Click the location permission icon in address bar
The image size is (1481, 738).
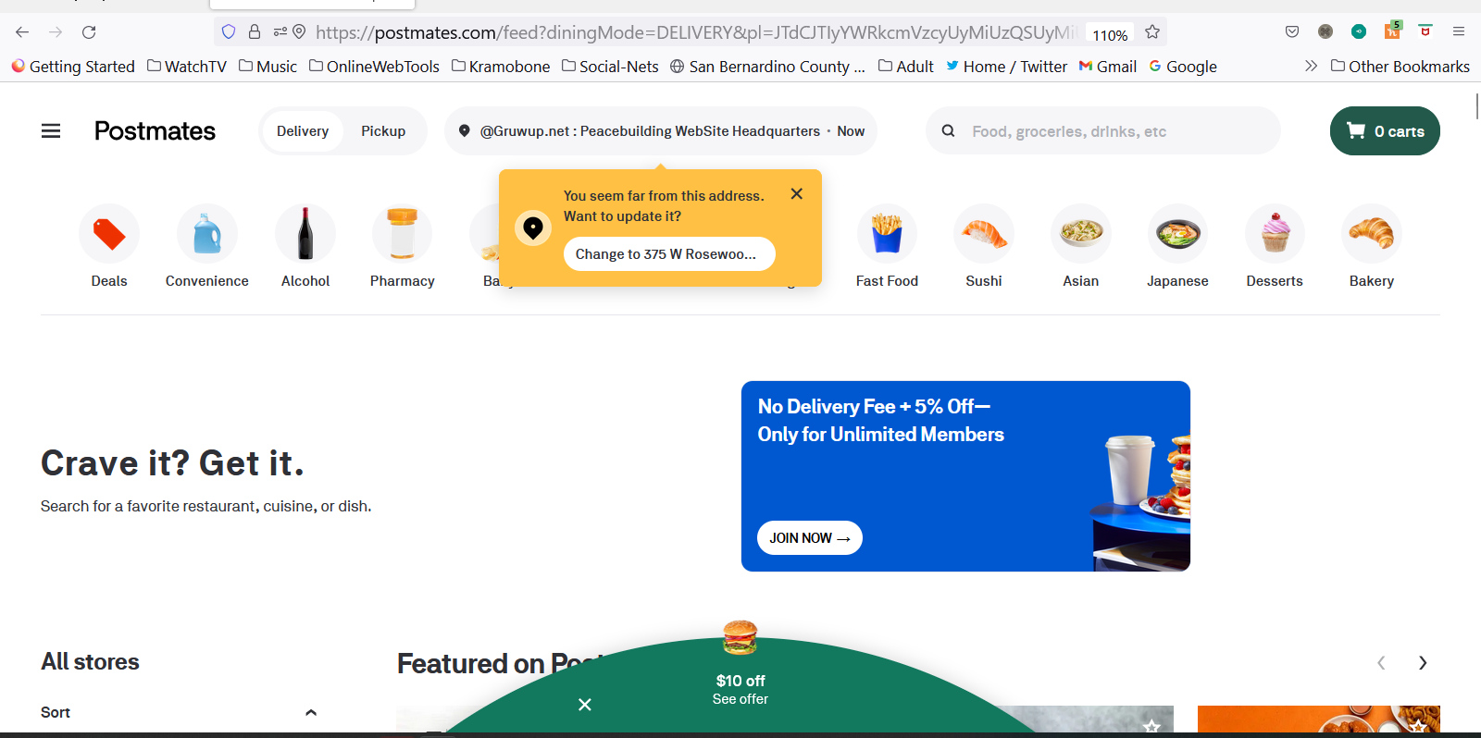point(299,32)
